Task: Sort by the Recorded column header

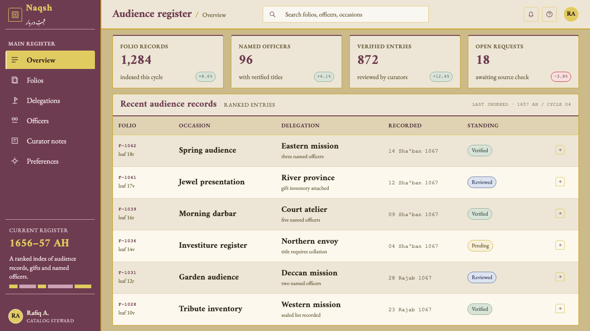Action: click(x=405, y=126)
